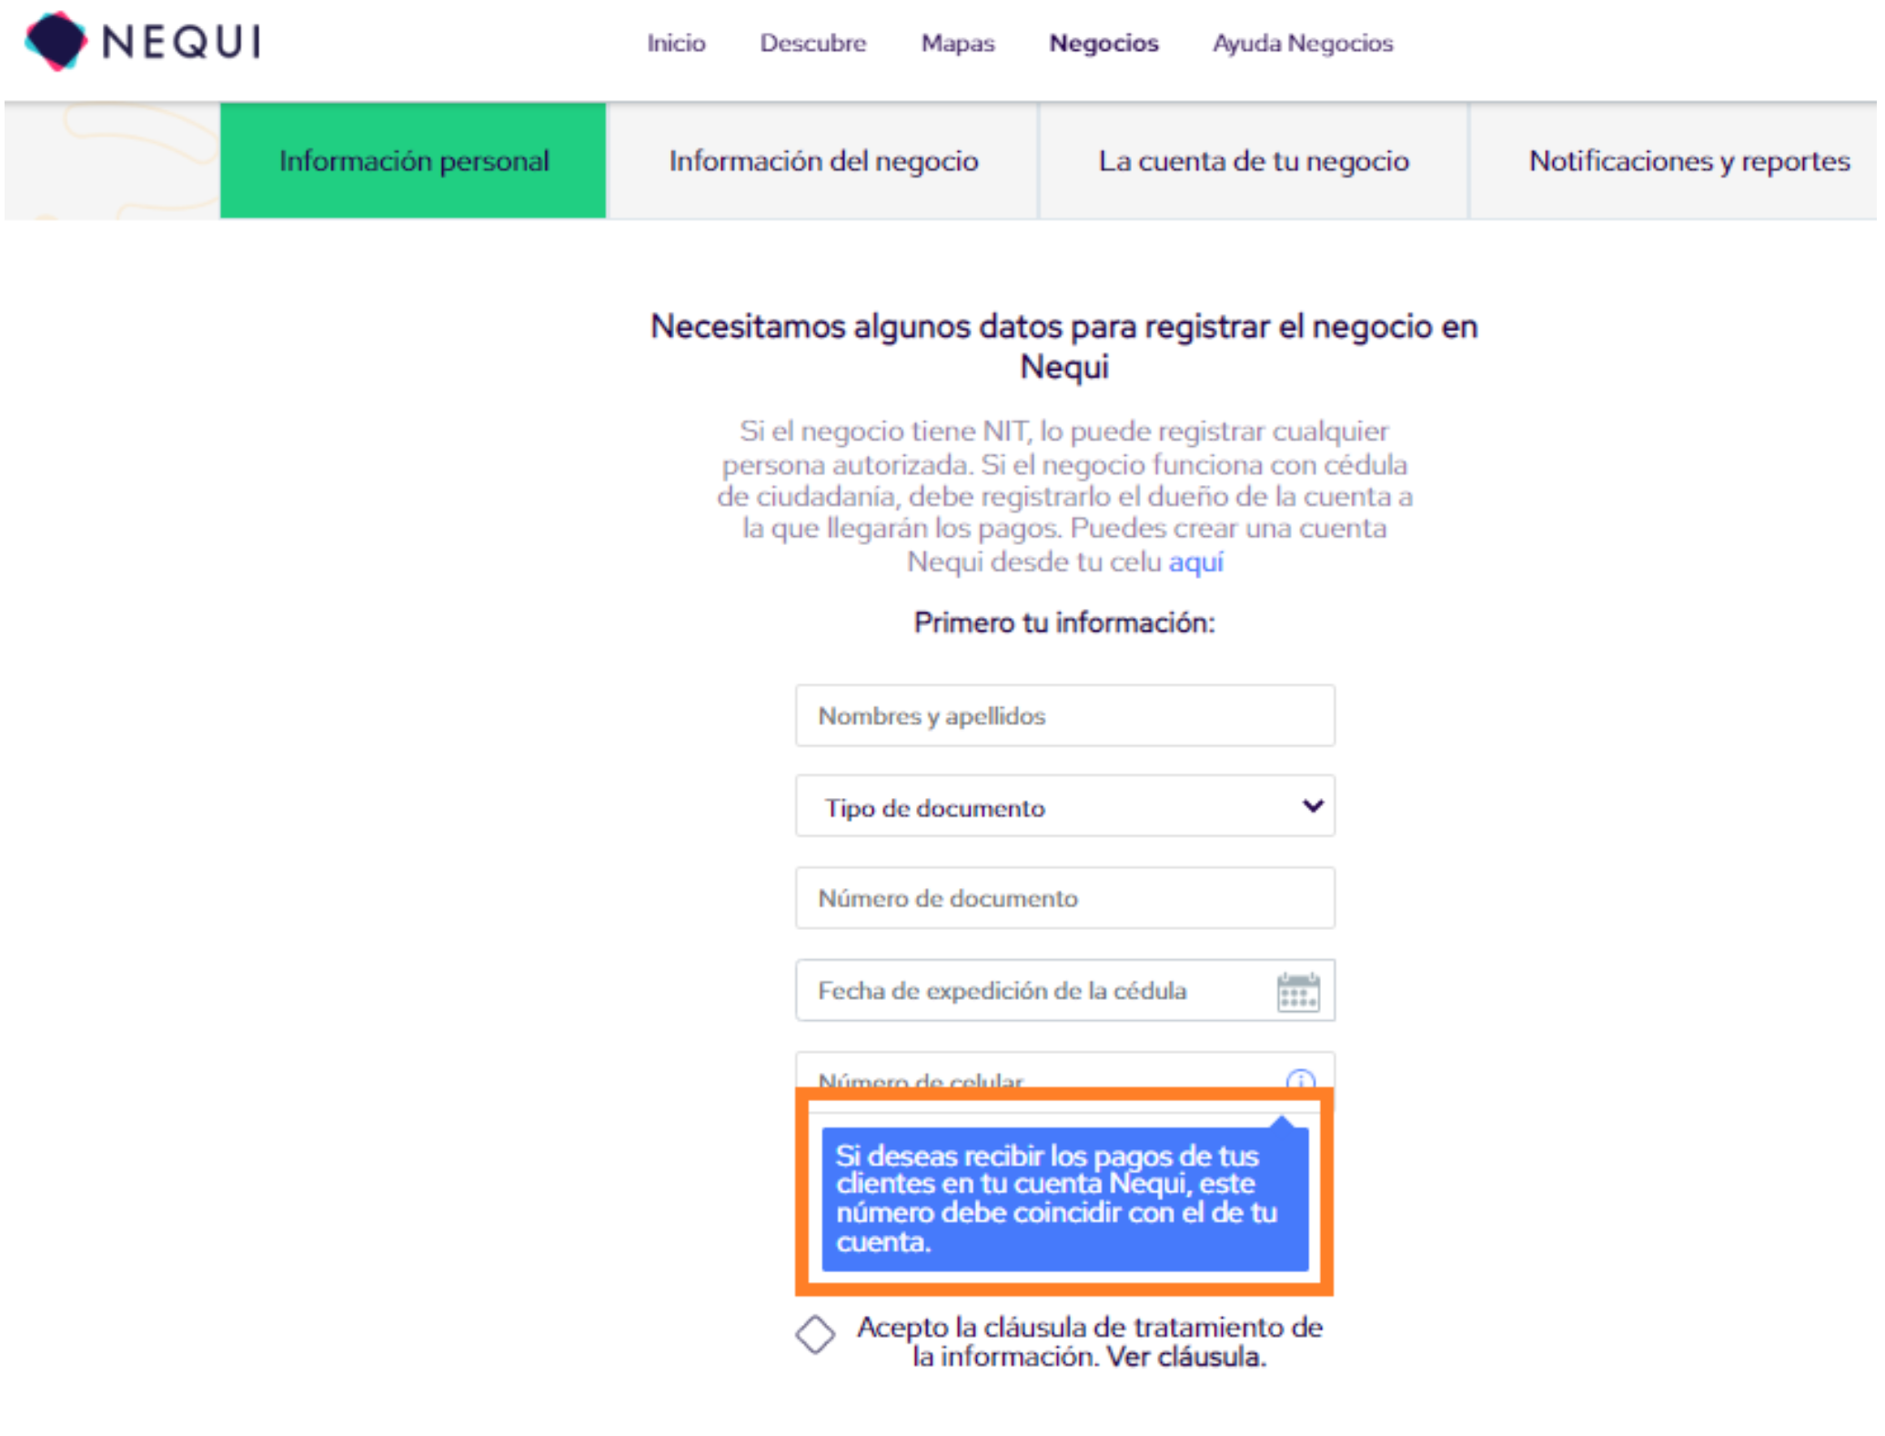This screenshot has width=1885, height=1436.
Task: Click the blue tooltip about Nequi payments
Action: tap(1064, 1198)
